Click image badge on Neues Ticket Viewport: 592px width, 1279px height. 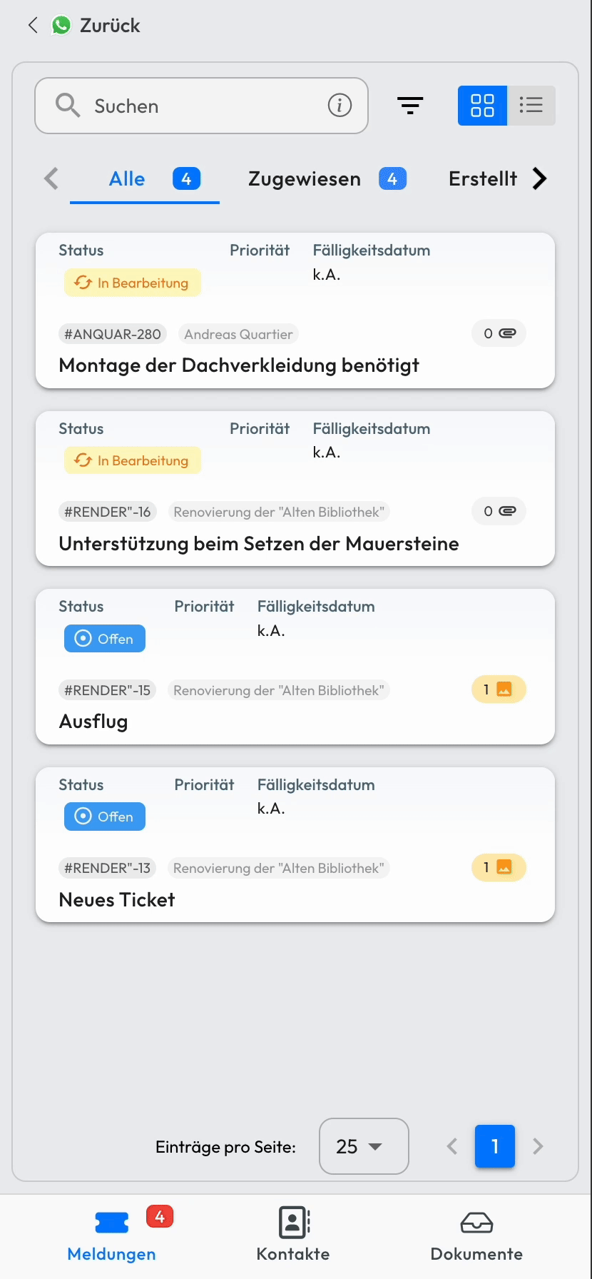(x=499, y=867)
